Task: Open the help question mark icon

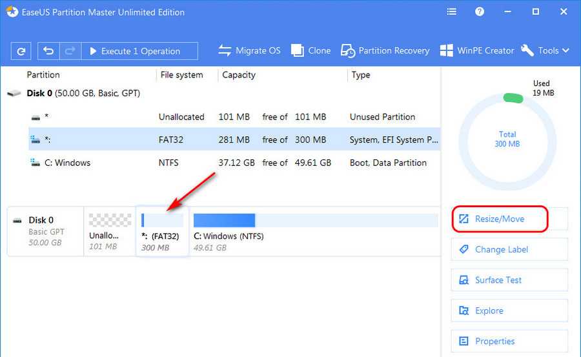Action: [480, 12]
